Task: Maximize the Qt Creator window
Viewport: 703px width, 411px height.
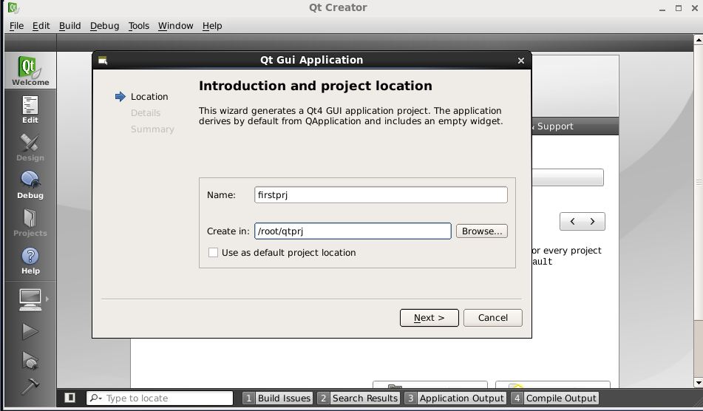Action: point(679,9)
